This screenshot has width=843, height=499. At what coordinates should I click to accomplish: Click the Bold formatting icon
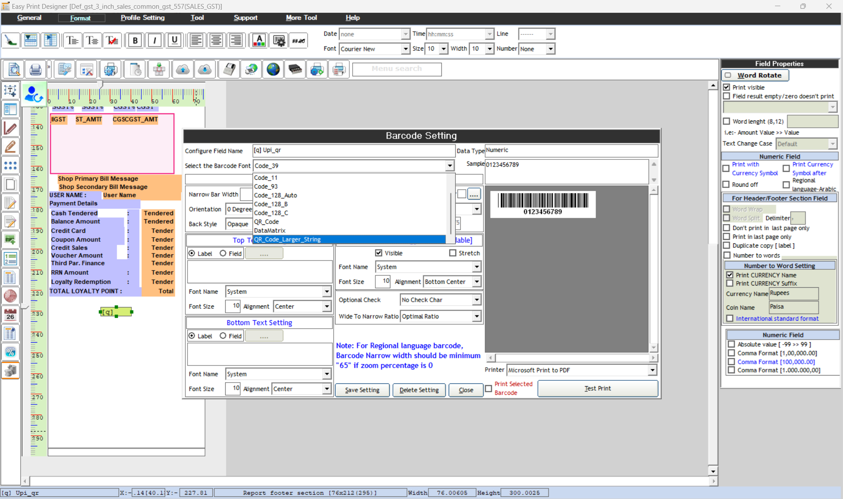coord(135,40)
